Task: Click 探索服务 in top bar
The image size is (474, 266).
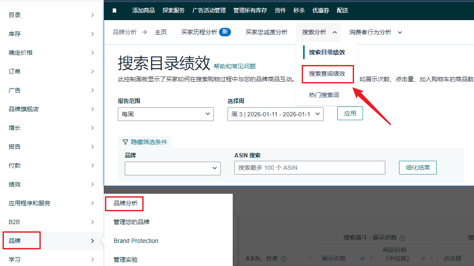Action: 173,11
